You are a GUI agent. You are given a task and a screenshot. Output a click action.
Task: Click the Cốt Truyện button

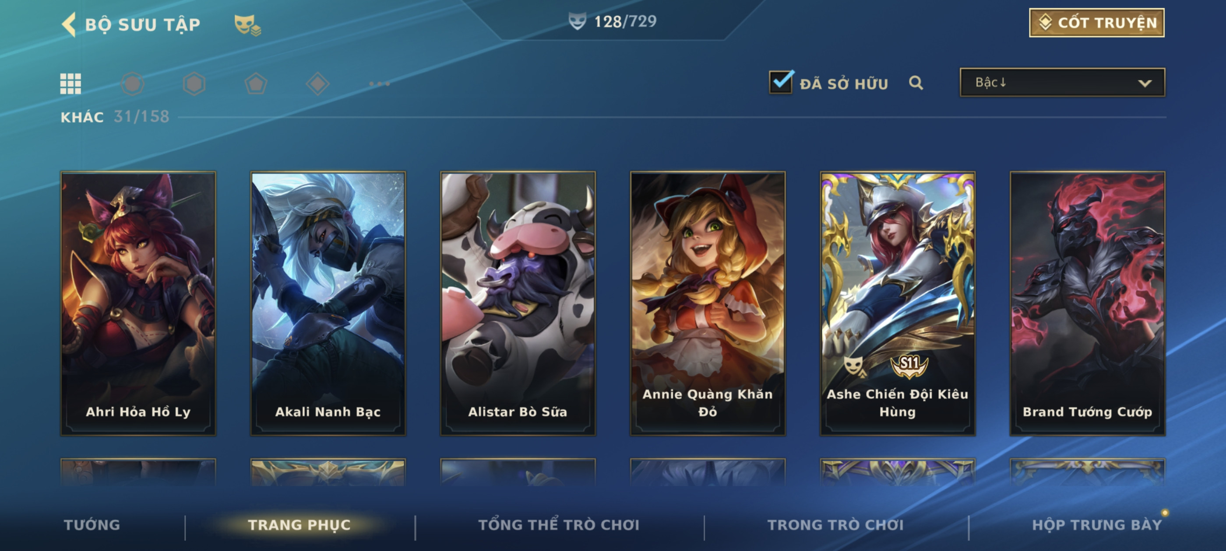tap(1096, 23)
